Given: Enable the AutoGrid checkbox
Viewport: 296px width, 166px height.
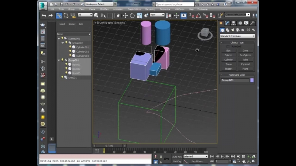Looking at the screenshot, I should [228, 46].
